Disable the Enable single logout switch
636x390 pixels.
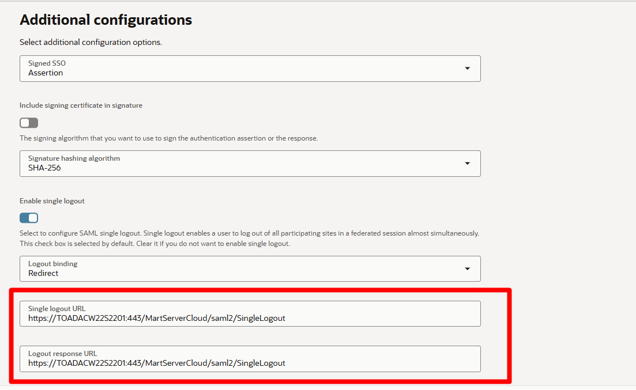click(x=29, y=218)
